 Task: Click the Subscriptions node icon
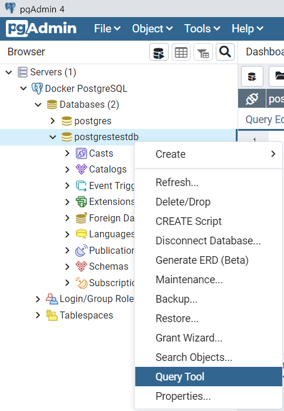81,283
